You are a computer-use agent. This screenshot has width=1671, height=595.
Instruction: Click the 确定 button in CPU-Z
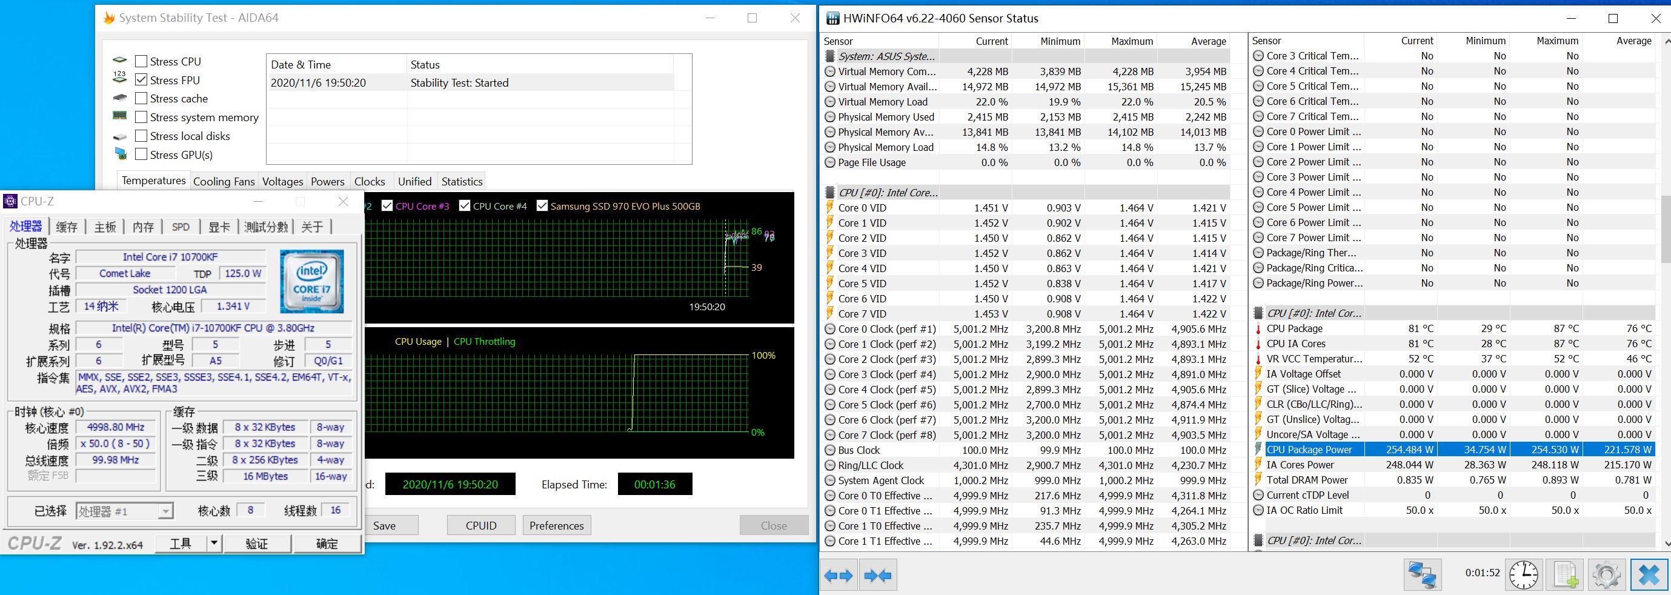(x=327, y=543)
